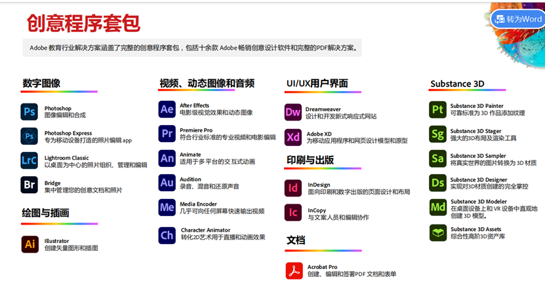This screenshot has height=292, width=545.
Task: Click the Photoshop Express icon
Action: [x=30, y=136]
